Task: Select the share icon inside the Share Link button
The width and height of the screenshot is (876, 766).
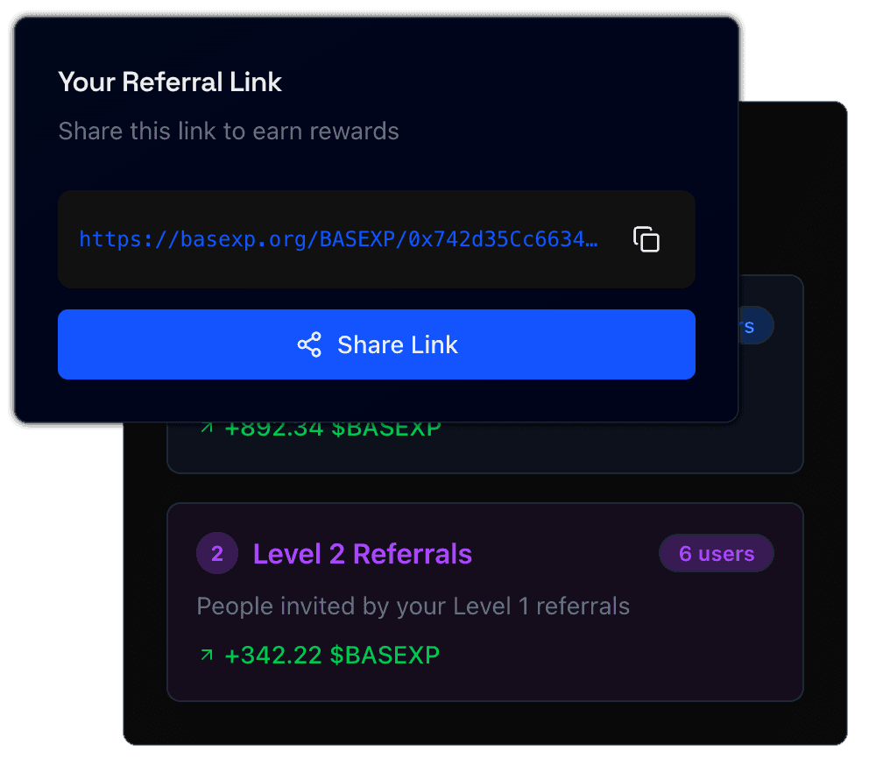Action: [x=310, y=344]
